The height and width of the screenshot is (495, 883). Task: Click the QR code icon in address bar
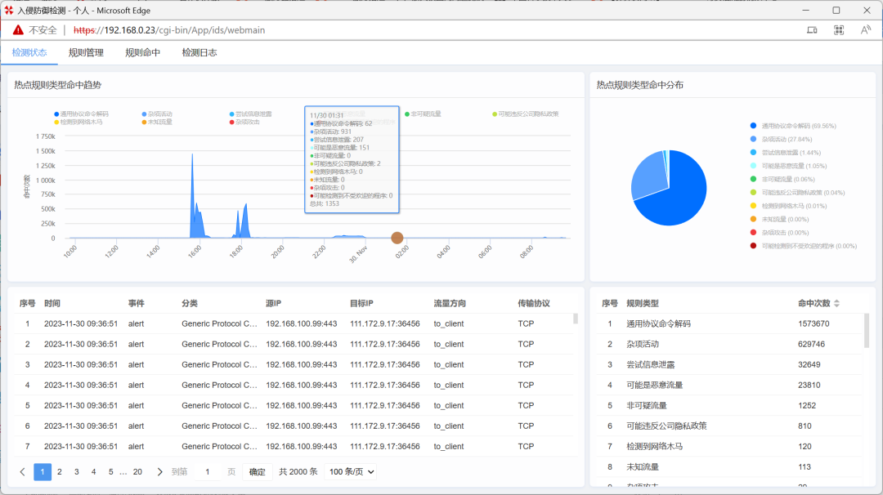(839, 29)
